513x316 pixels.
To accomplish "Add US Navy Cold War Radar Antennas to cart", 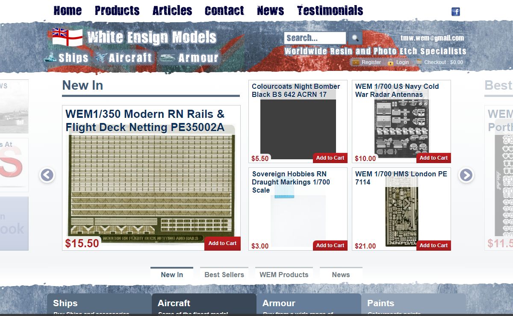I will 433,158.
